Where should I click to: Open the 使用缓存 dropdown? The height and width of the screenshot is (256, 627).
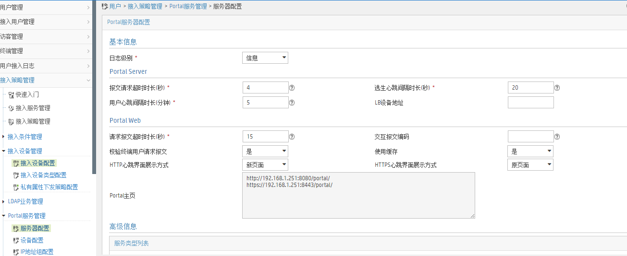pyautogui.click(x=530, y=151)
